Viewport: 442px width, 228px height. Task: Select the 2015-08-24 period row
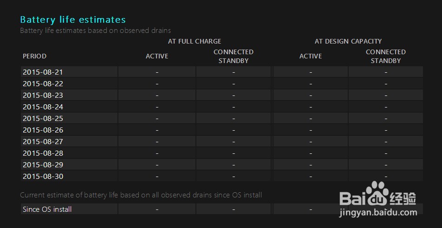222,107
